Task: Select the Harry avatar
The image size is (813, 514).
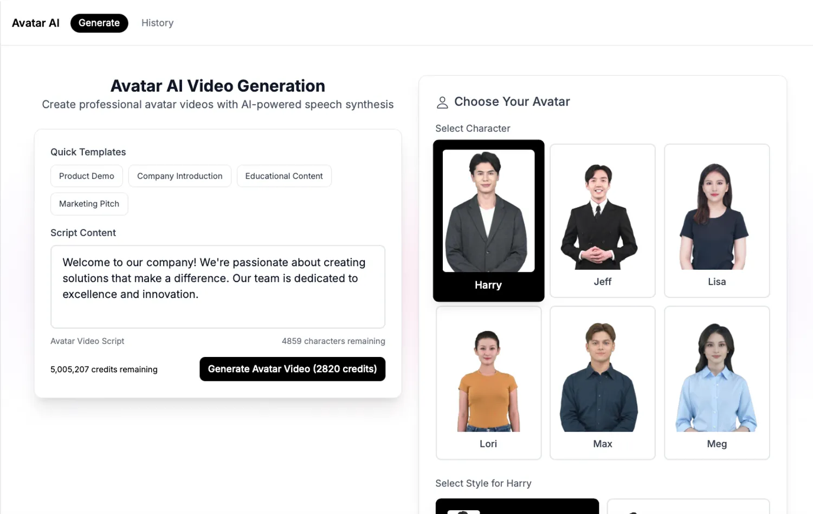Action: click(488, 220)
